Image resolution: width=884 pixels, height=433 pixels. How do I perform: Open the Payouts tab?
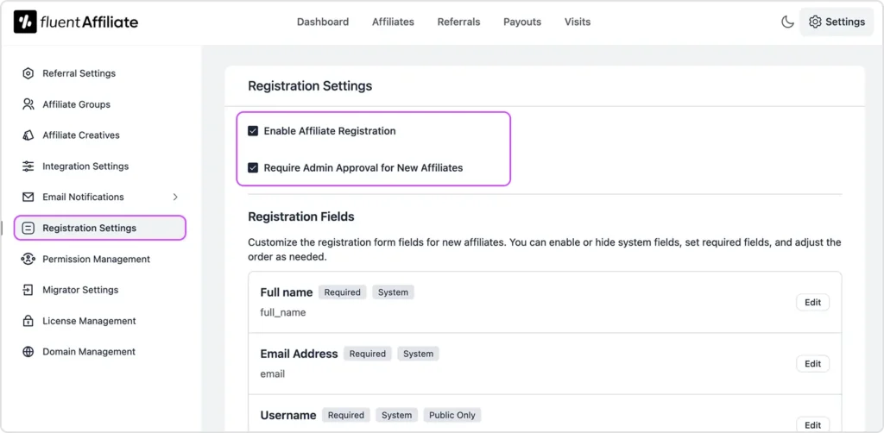522,22
